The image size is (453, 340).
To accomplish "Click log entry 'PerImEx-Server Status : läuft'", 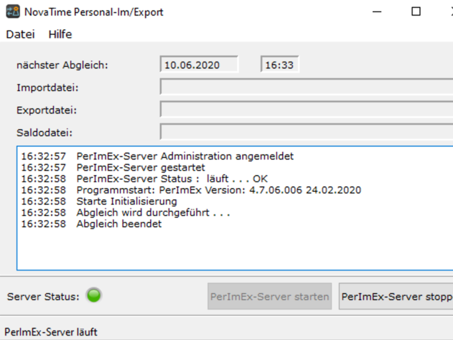I will tap(172, 179).
